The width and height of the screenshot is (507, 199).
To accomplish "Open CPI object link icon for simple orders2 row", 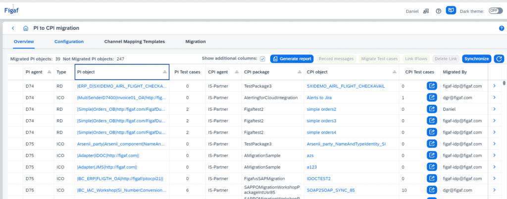I will coord(432,109).
